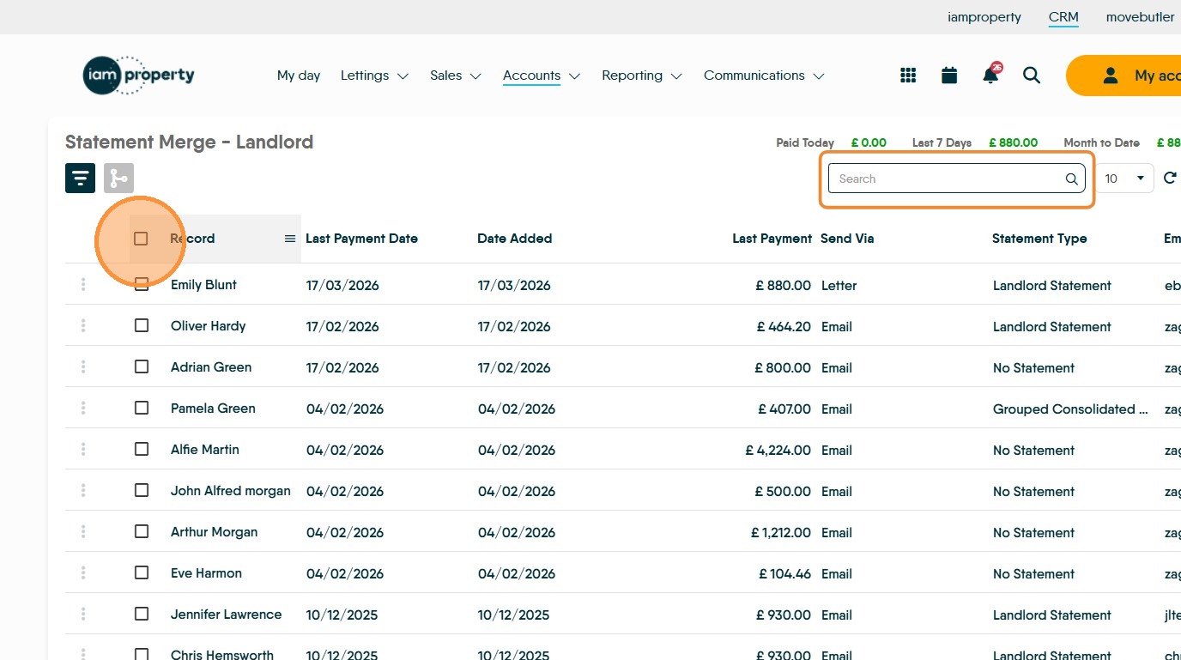Open row actions dots for Jennifer Lawrence

tap(83, 615)
